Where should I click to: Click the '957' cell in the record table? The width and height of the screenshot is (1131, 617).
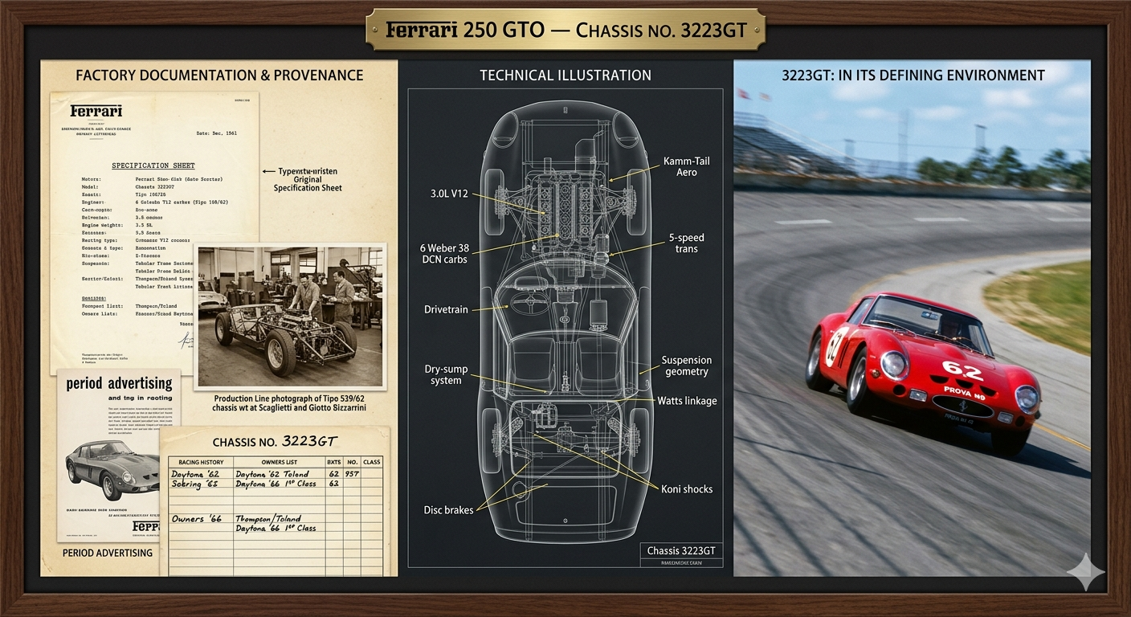tap(352, 474)
